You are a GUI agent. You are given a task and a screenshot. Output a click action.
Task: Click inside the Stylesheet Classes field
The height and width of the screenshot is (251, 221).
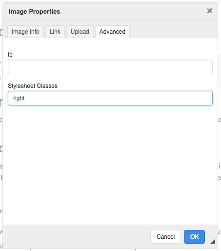pyautogui.click(x=110, y=98)
